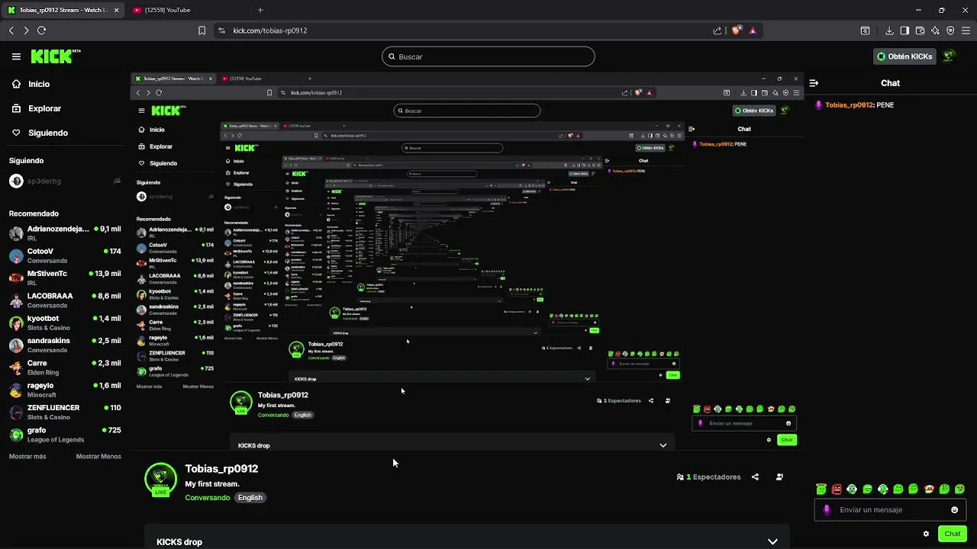Open Siguiendo in the sidebar
Image resolution: width=977 pixels, height=549 pixels.
[x=40, y=133]
